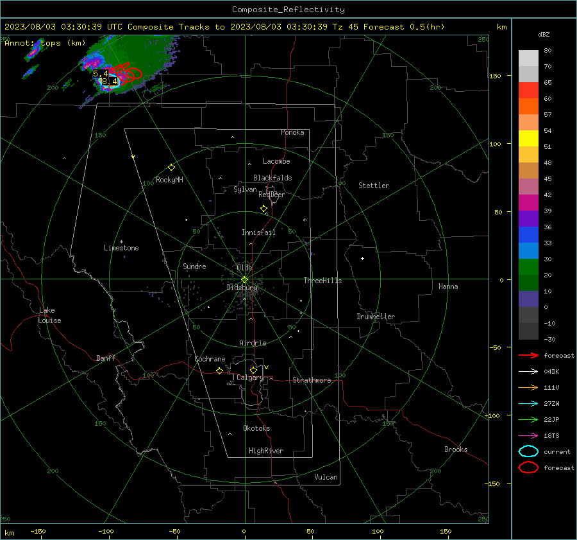Select the 42 dBZ magenta swatch

528,203
